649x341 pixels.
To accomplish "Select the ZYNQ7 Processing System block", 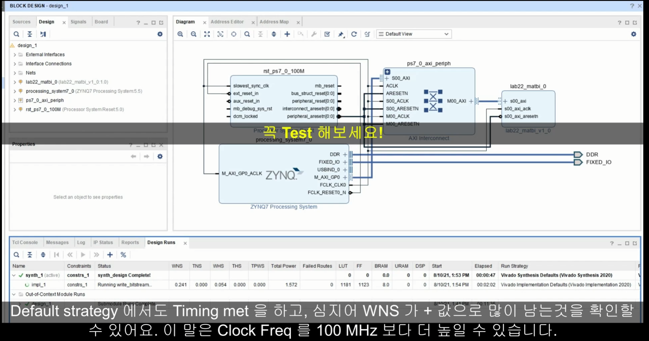I will point(284,174).
